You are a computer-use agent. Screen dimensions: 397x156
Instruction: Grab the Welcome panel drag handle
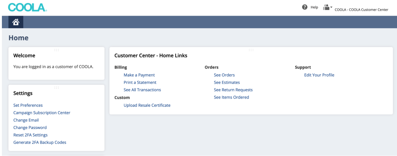(x=56, y=49)
